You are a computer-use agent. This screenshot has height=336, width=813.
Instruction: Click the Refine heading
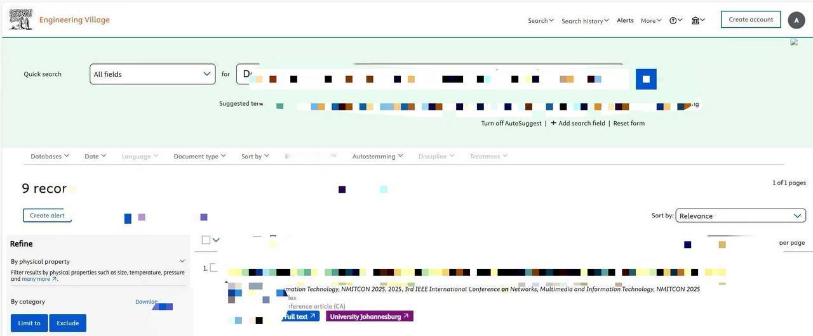click(x=22, y=243)
